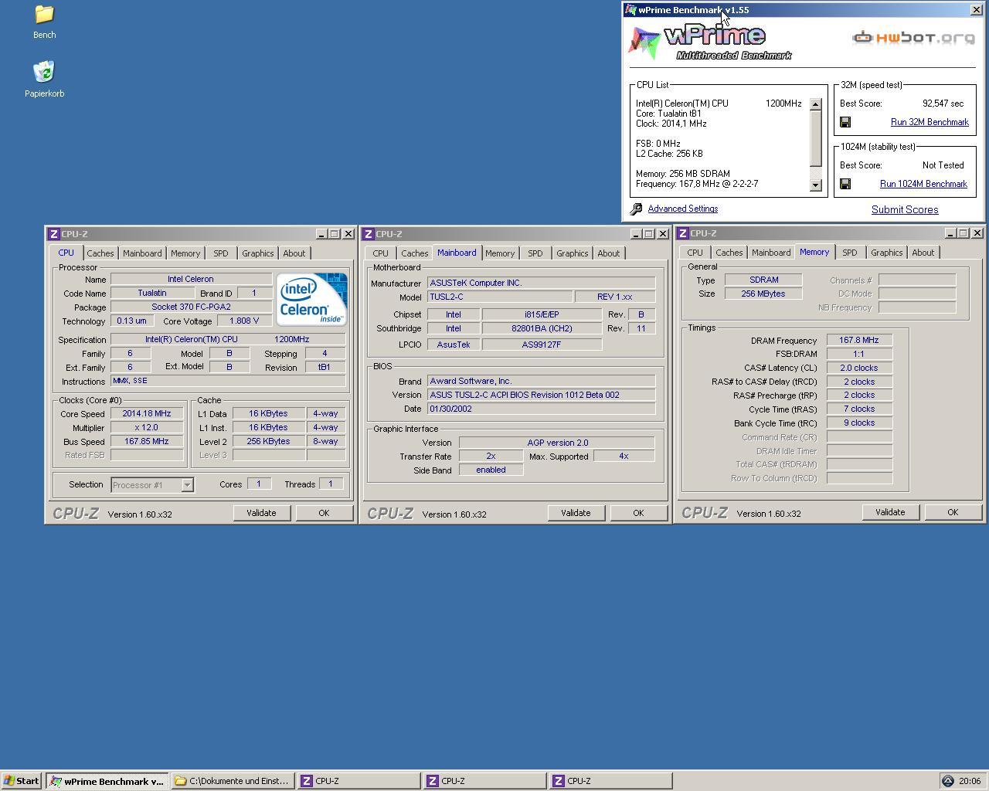Image resolution: width=989 pixels, height=791 pixels.
Task: Activate C:\Dokumente und Einst... taskbar button
Action: 233,781
